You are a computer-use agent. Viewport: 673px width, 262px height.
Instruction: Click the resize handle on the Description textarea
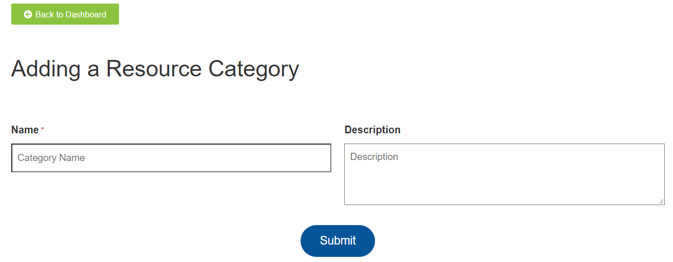click(661, 201)
